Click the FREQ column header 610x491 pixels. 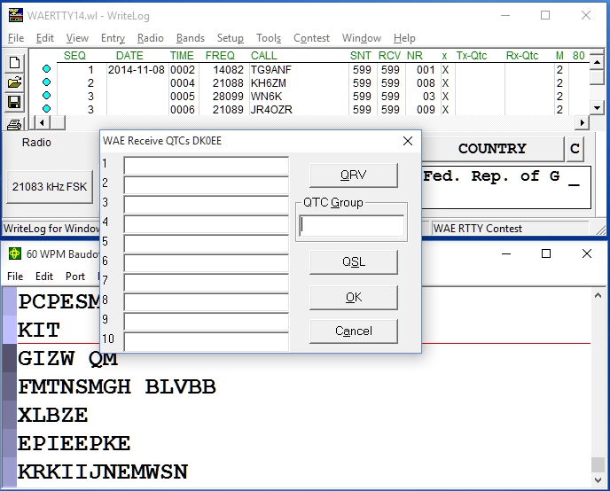(220, 56)
